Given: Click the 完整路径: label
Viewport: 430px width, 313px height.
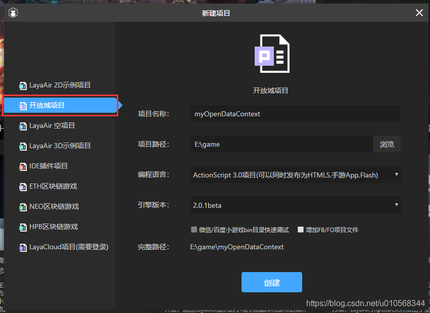Looking at the screenshot, I should [153, 247].
